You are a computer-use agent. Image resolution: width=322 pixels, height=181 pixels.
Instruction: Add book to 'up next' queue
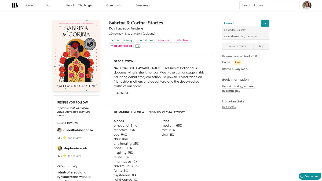[x=246, y=30]
